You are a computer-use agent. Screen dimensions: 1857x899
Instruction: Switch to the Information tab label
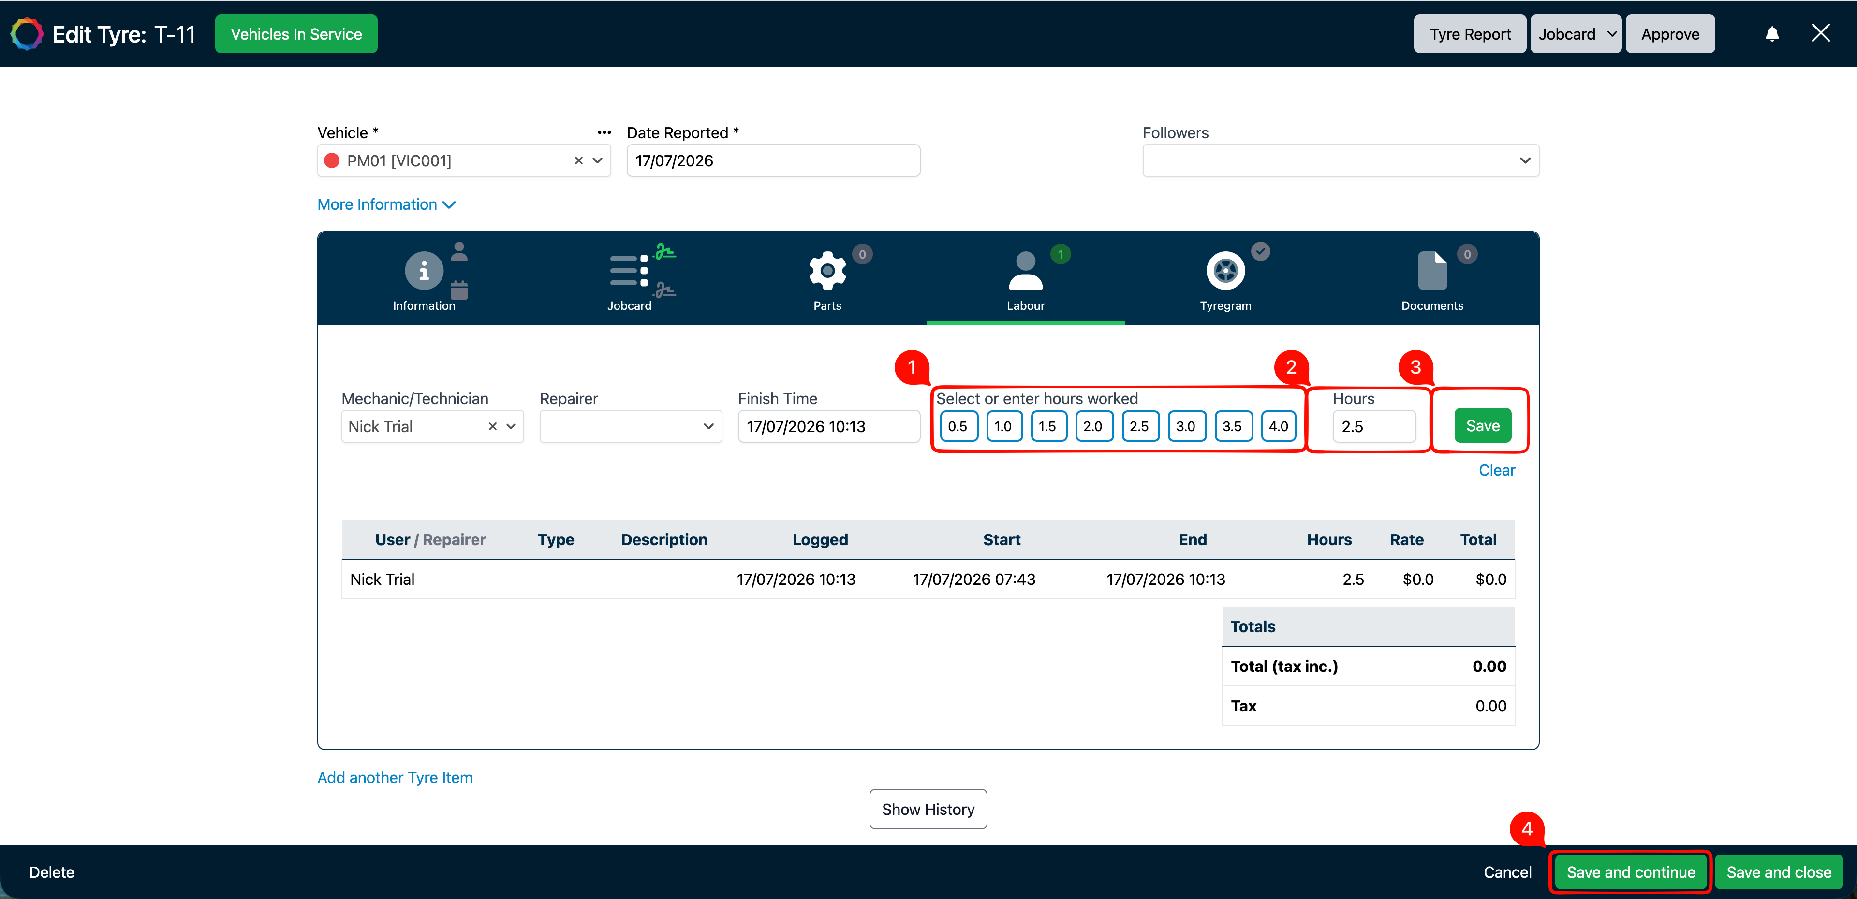(424, 306)
